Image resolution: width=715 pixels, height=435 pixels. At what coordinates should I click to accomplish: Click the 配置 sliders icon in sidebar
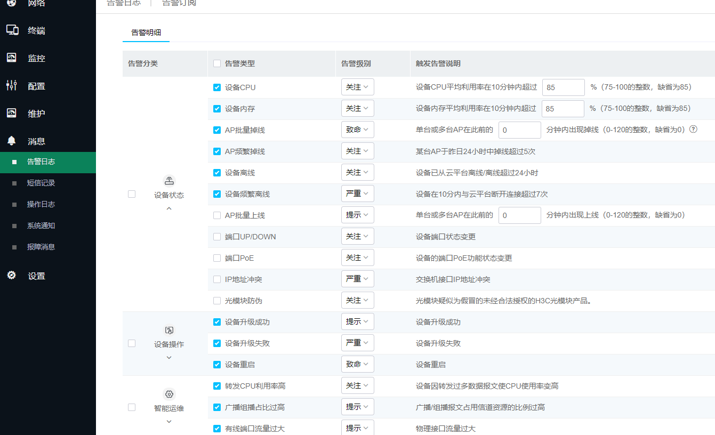click(12, 85)
